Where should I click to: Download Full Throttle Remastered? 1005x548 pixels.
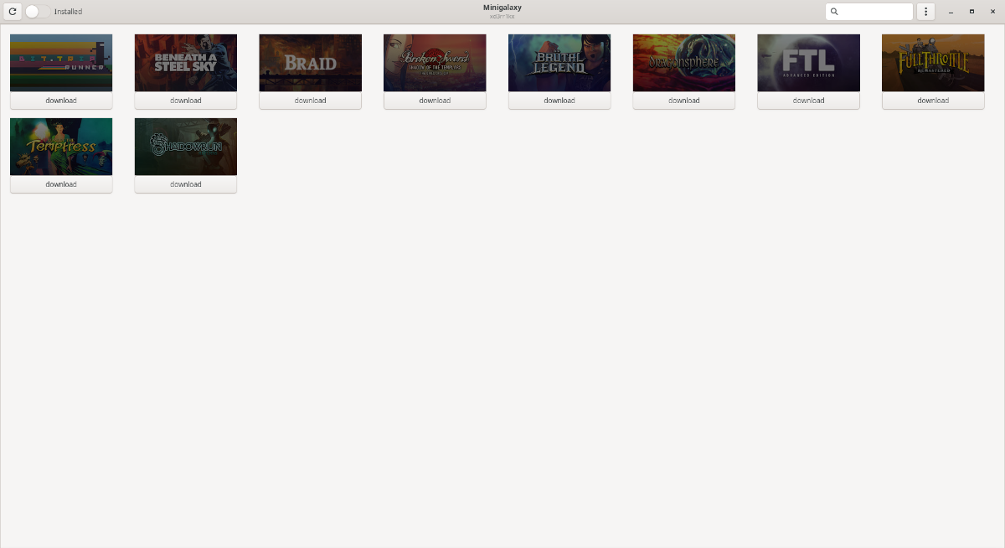tap(932, 100)
